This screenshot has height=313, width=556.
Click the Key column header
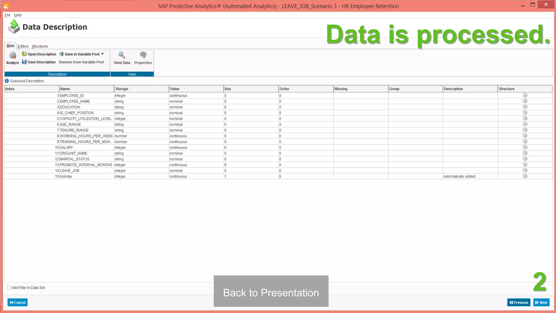[251, 89]
